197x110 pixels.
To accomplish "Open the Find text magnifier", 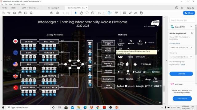I will click(x=31, y=13).
